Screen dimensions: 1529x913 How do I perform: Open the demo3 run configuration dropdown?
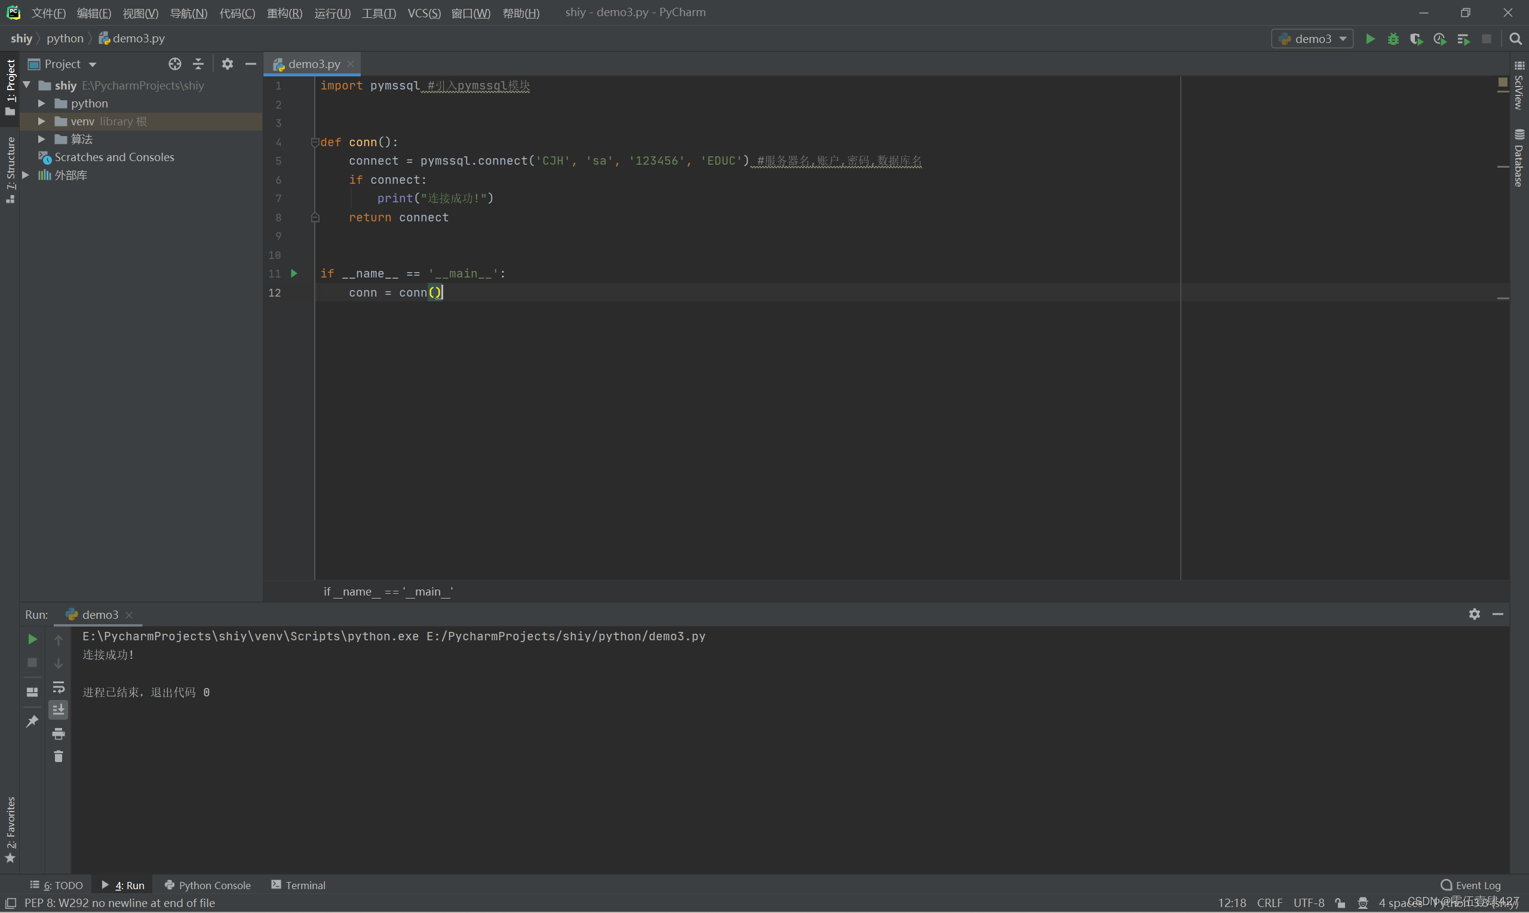click(1312, 39)
